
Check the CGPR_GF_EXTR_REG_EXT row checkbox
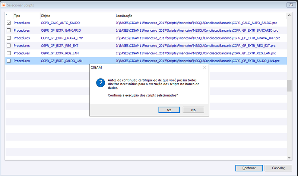point(9,45)
